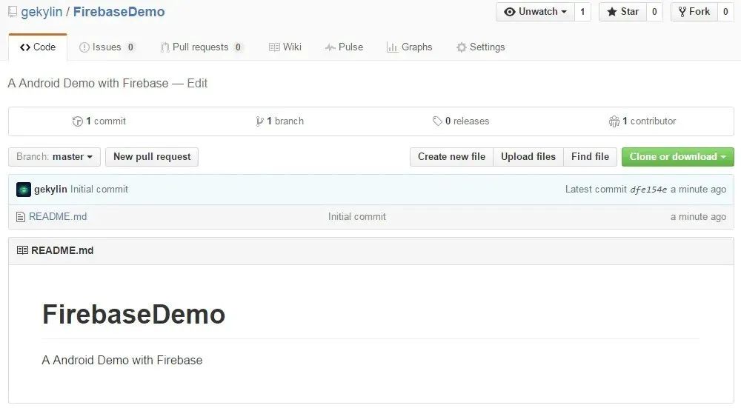Open the Pulse tab
The width and height of the screenshot is (741, 408).
[x=344, y=47]
